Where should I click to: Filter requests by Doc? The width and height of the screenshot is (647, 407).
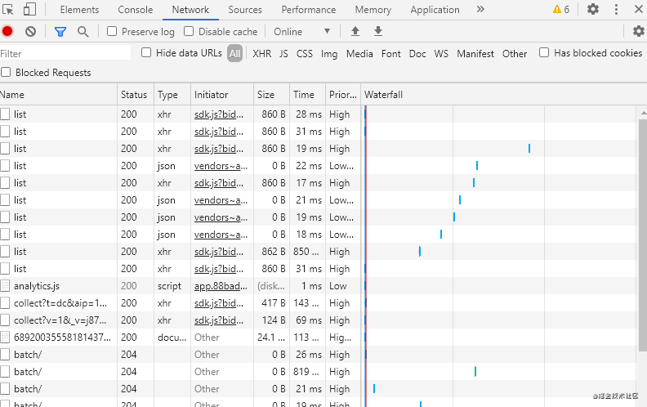point(417,54)
